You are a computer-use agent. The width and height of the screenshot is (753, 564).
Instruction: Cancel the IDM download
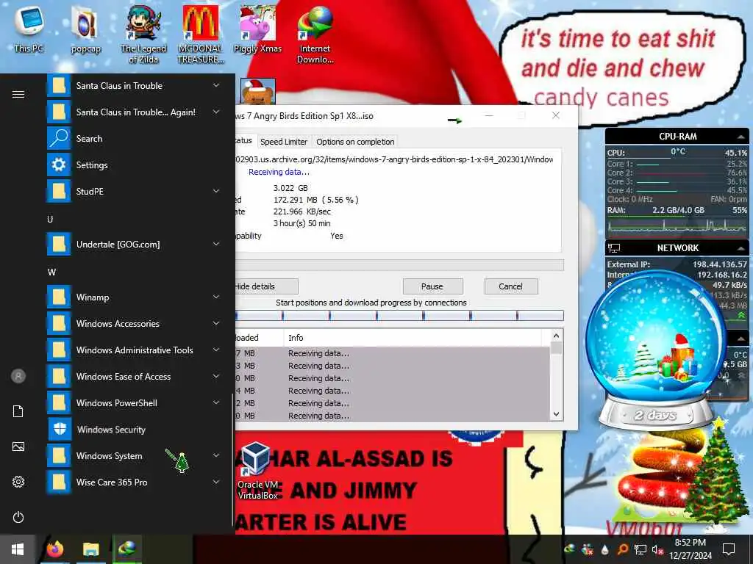510,286
